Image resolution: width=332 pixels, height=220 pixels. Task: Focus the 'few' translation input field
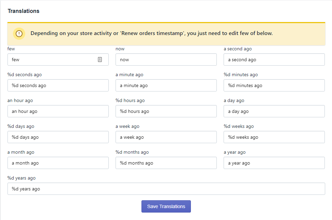(x=58, y=60)
